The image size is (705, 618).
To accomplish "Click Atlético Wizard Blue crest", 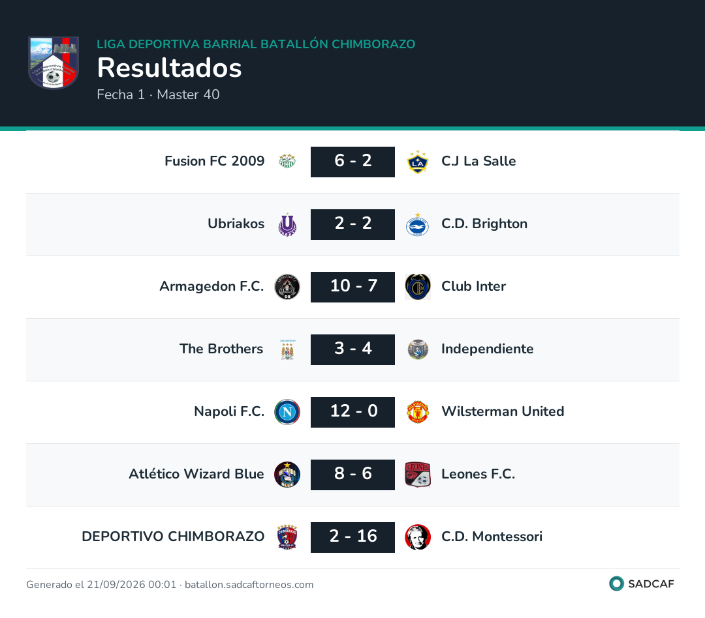I will coord(287,475).
